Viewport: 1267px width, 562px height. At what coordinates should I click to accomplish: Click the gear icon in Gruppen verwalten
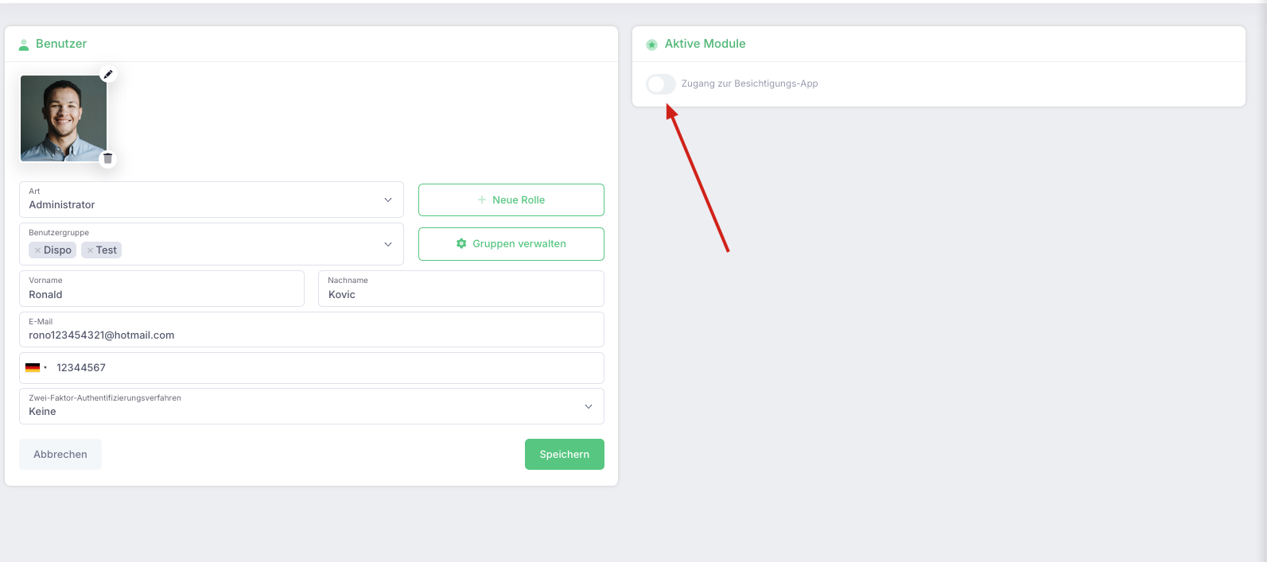pyautogui.click(x=461, y=243)
